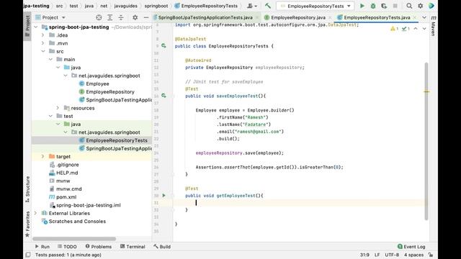Change the LF line separator in status bar
Viewport: 461px width, 259px height.
(x=377, y=255)
